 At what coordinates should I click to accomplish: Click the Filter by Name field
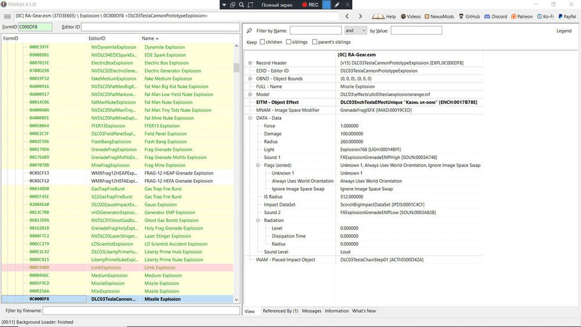pos(315,30)
